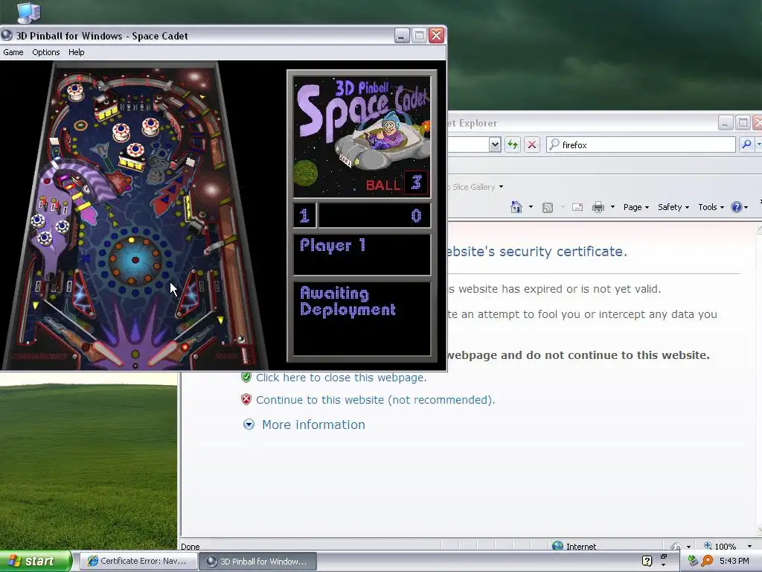Open the Help menu in 3D Pinball

coord(77,52)
